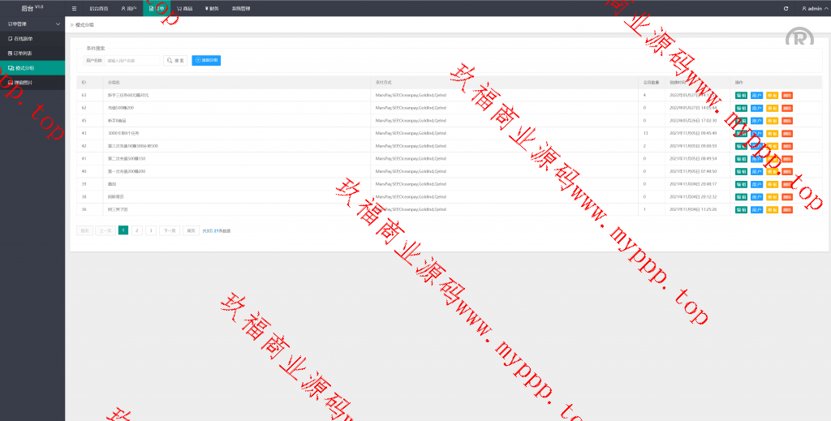Click blue 用户 button for ID 62 row
831x421 pixels.
pos(756,108)
